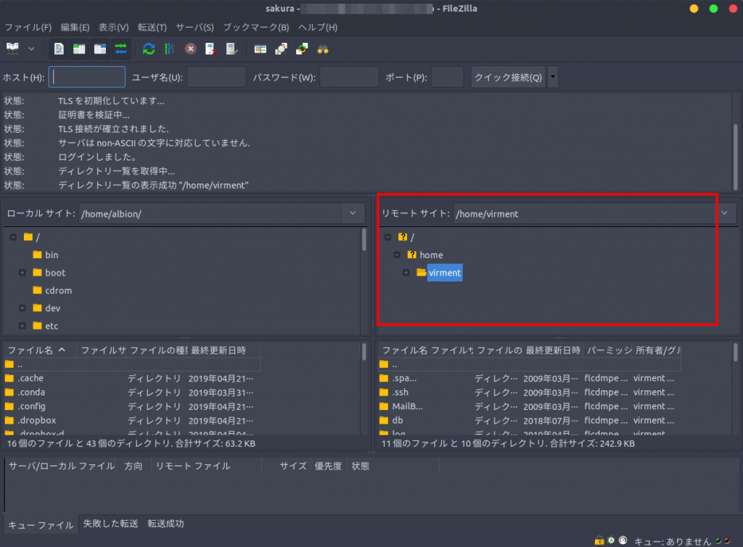Expand the virment remote folder
Image resolution: width=743 pixels, height=547 pixels.
point(406,273)
